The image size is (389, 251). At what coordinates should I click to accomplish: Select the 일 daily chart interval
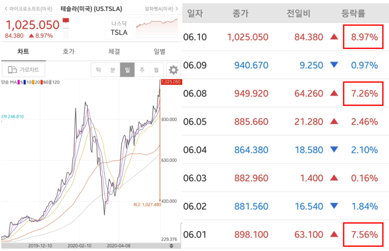point(127,70)
